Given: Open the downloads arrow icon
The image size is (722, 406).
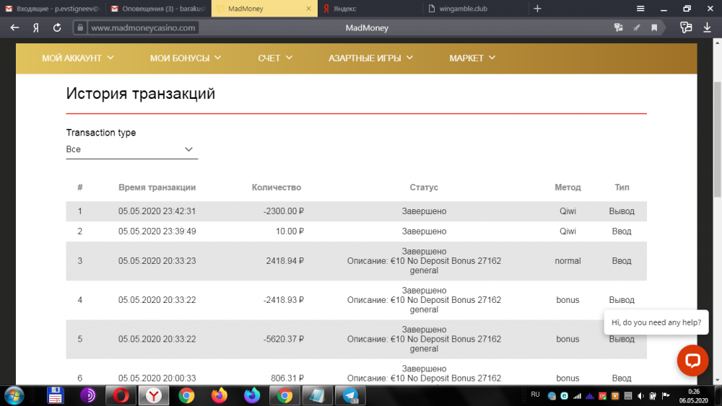Looking at the screenshot, I should pos(707,28).
